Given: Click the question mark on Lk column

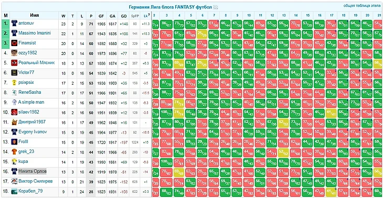Looking at the screenshot, I should pos(149,15).
